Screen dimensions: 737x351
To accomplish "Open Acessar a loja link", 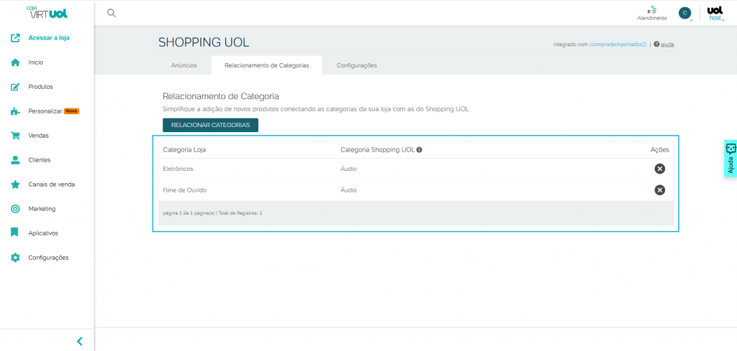I will 49,38.
